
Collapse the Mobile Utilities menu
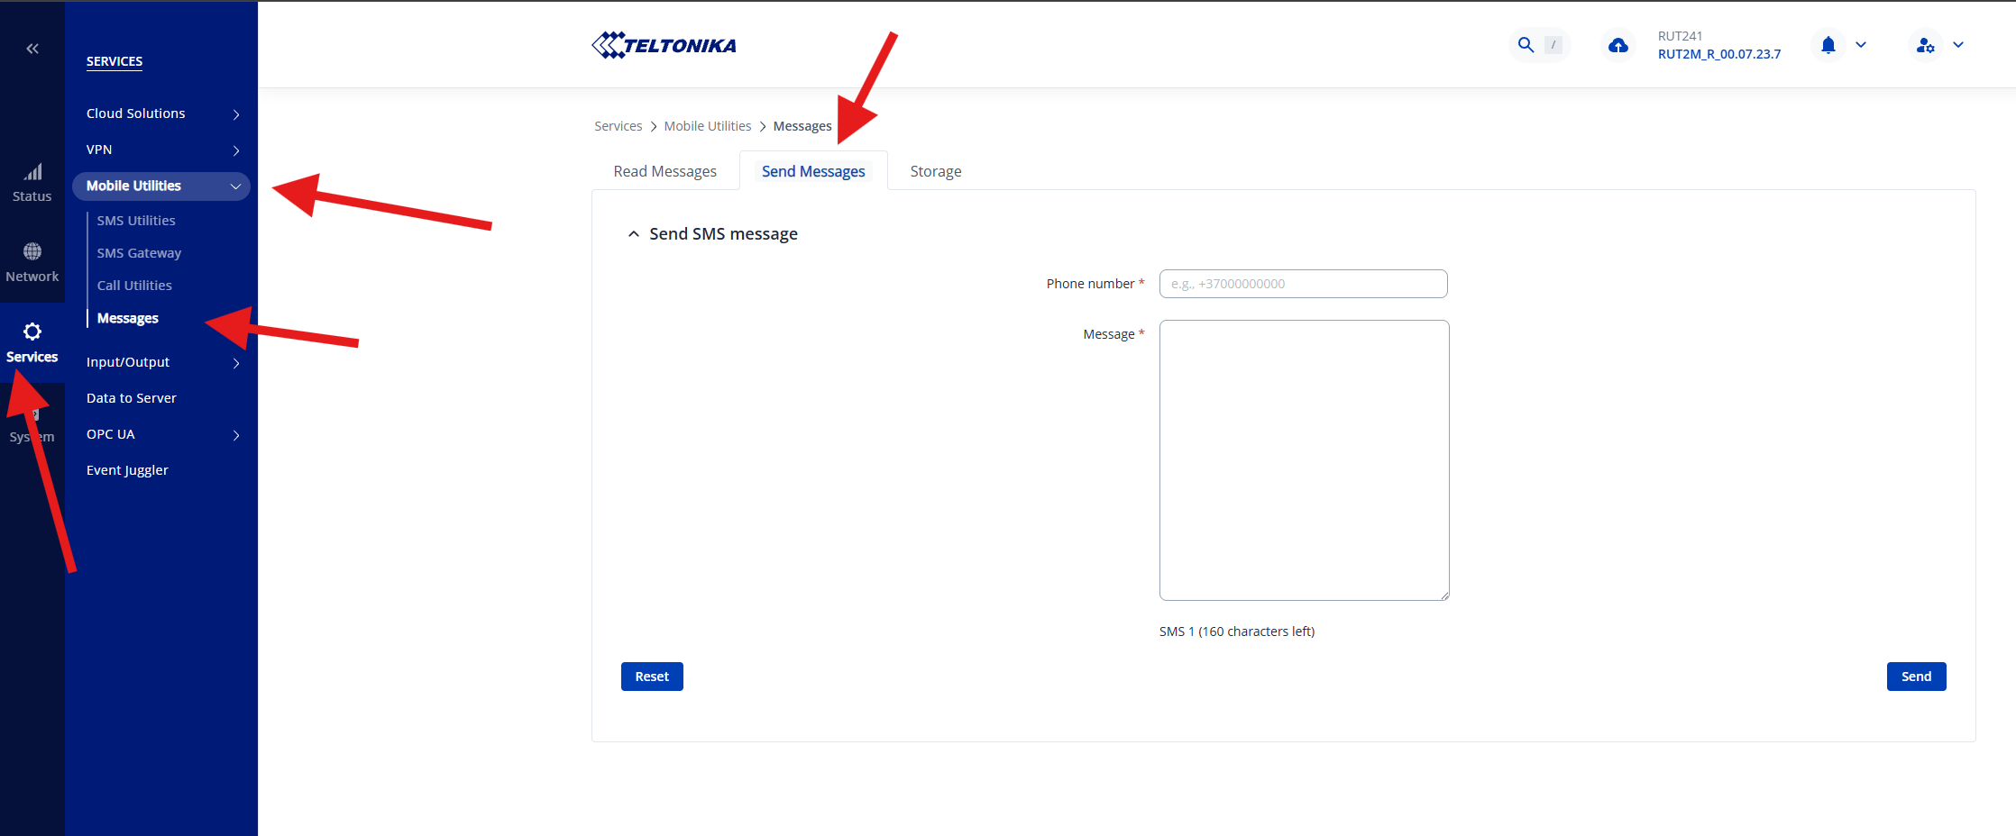161,186
